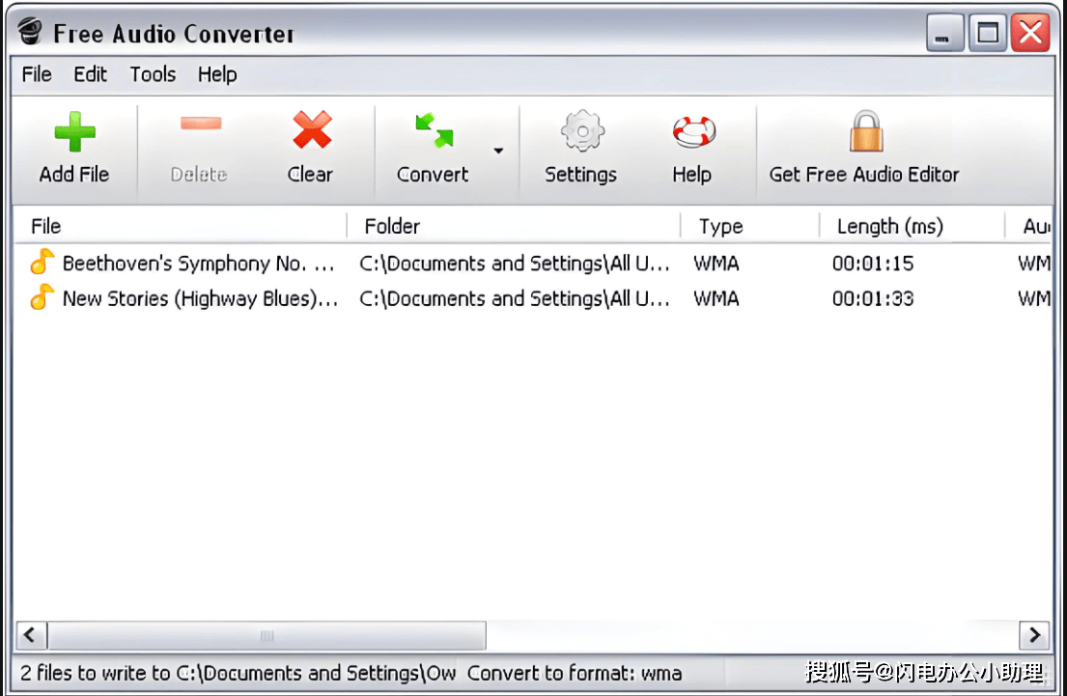The image size is (1067, 696).
Task: Open Help with the lifebuoy icon
Action: [694, 131]
